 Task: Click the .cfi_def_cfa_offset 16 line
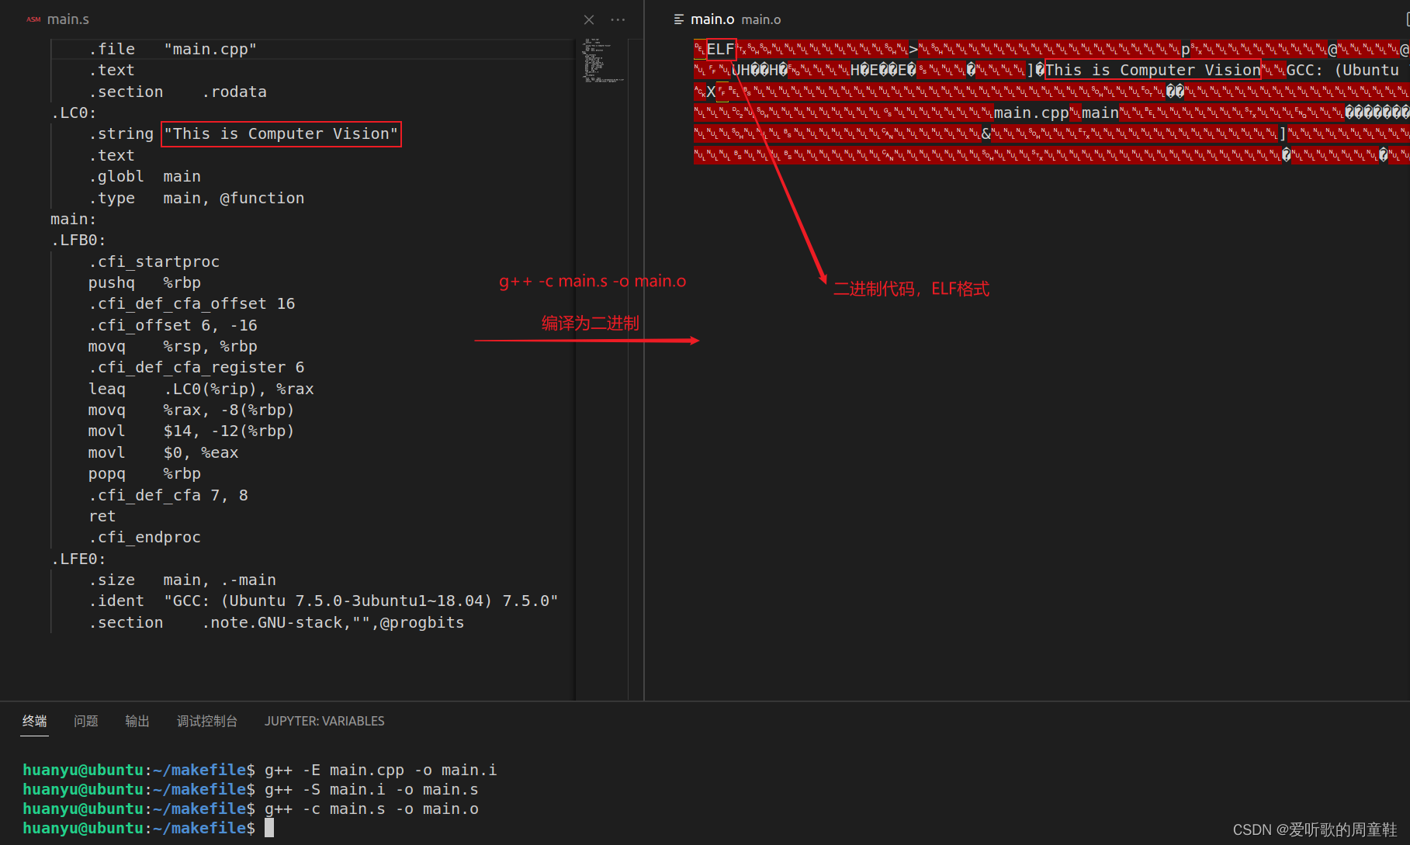(x=192, y=303)
